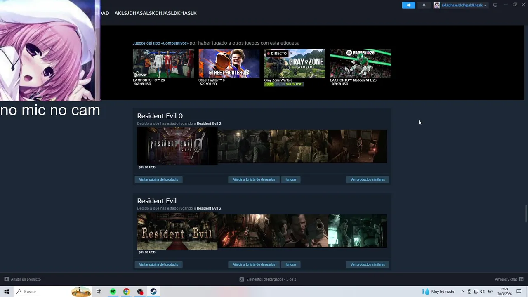See similar products to Resident Evil
The image size is (528, 297).
368,264
